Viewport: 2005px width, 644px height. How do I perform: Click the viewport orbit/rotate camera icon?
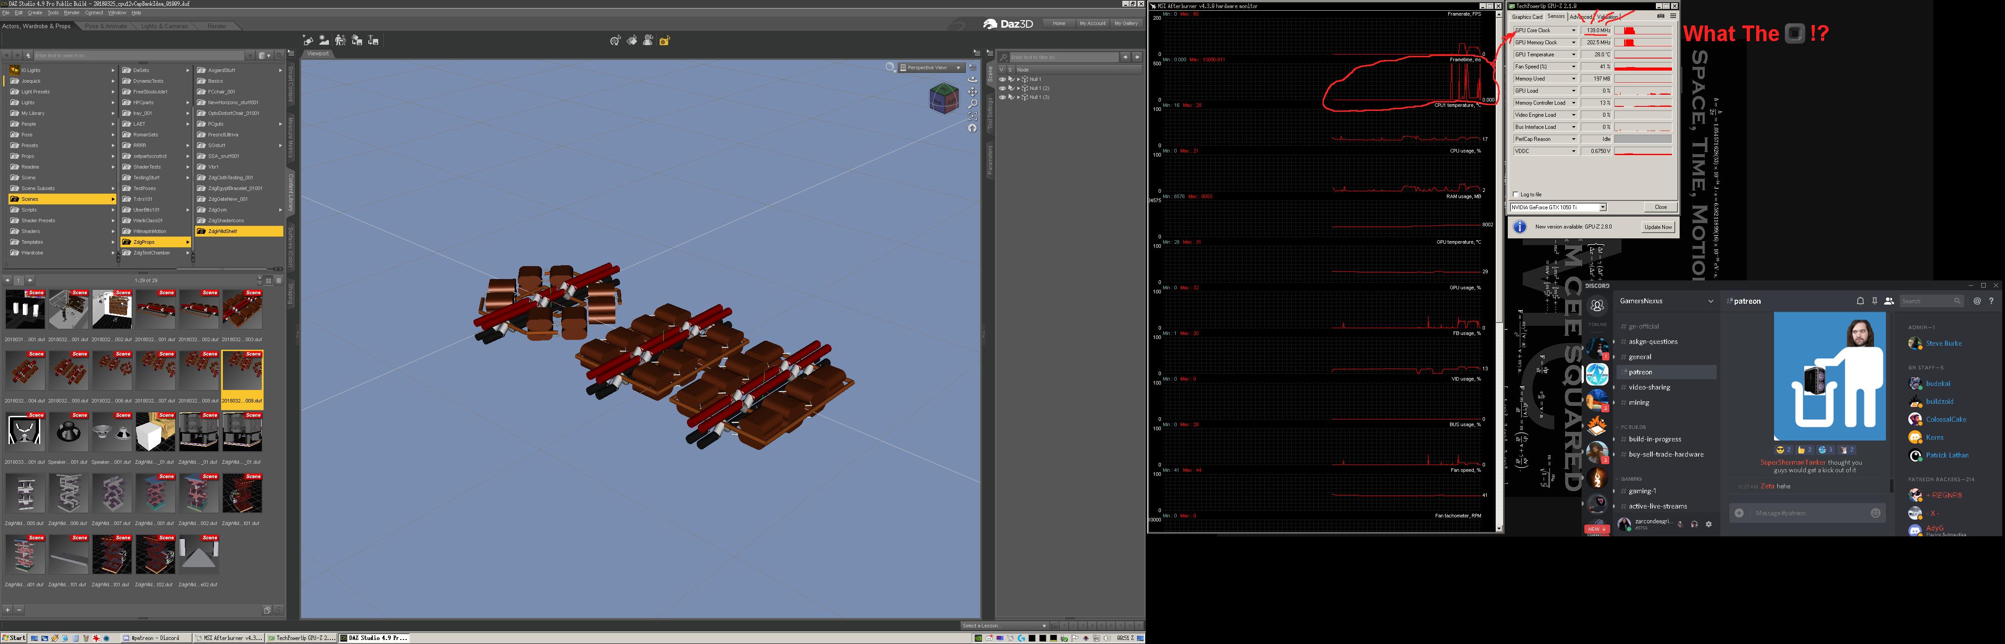972,79
